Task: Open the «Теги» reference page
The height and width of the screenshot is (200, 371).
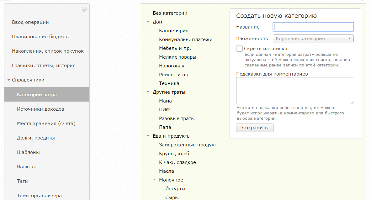Action: (x=21, y=181)
